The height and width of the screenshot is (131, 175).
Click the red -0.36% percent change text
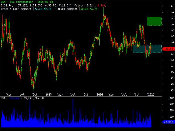pyautogui.click(x=100, y=5)
